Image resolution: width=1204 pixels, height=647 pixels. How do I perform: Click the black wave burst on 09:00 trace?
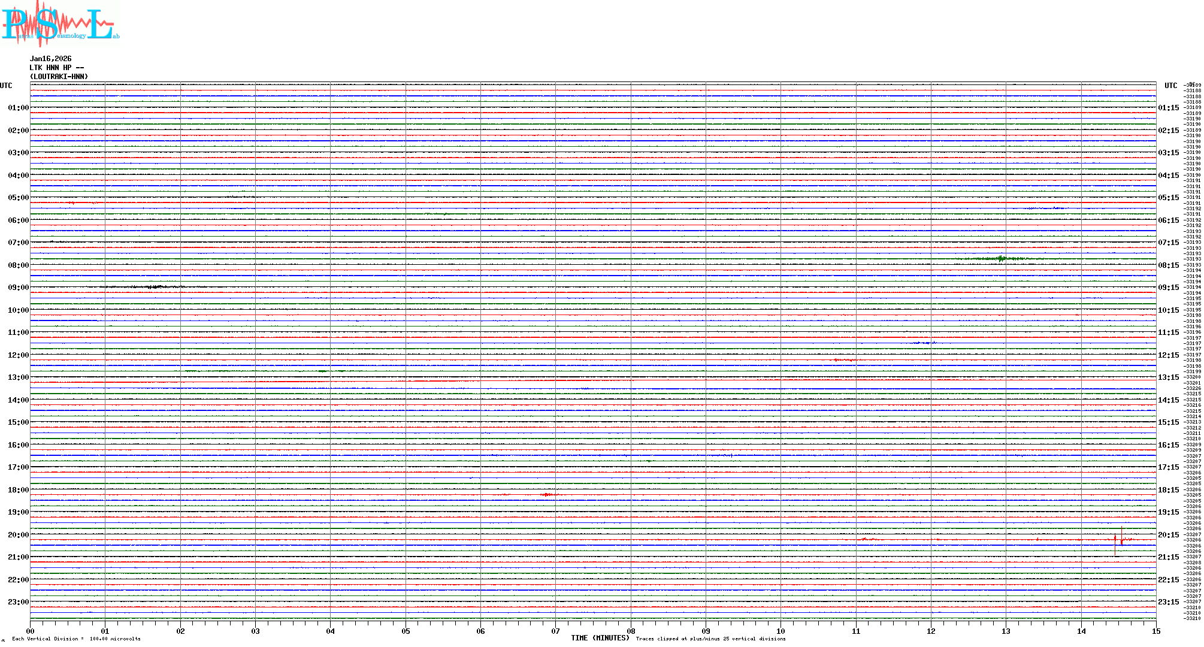coord(155,287)
